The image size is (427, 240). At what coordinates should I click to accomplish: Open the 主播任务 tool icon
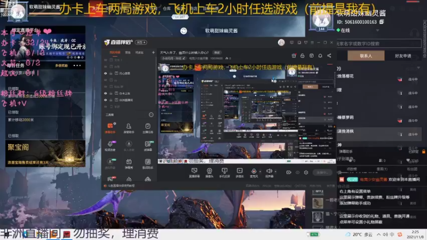148,128
